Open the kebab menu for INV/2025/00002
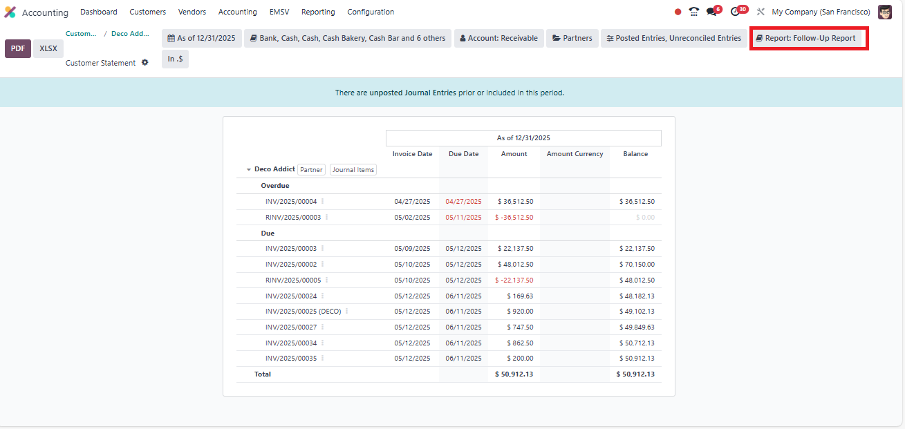Viewport: 905px width, 429px height. [323, 264]
